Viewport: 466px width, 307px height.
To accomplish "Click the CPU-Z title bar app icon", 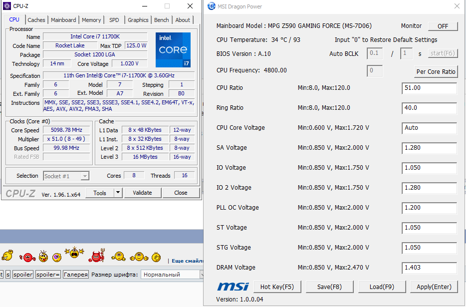I will [x=7, y=6].
